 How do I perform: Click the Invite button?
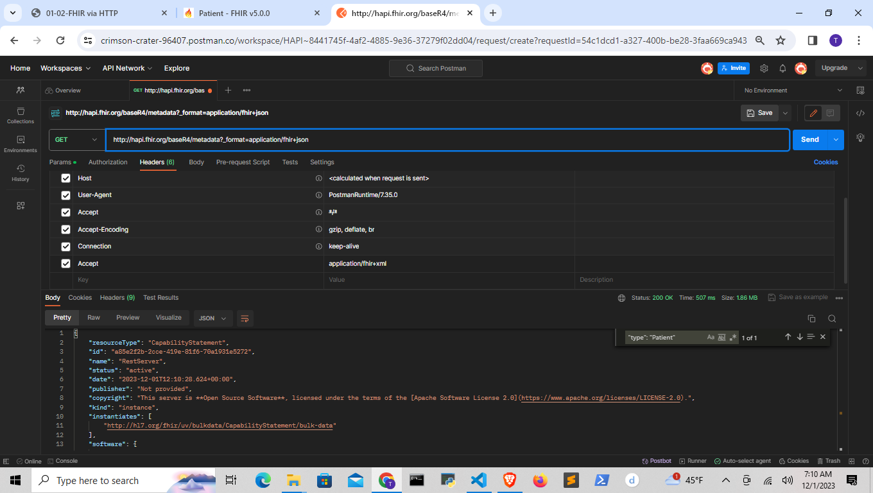(x=734, y=68)
